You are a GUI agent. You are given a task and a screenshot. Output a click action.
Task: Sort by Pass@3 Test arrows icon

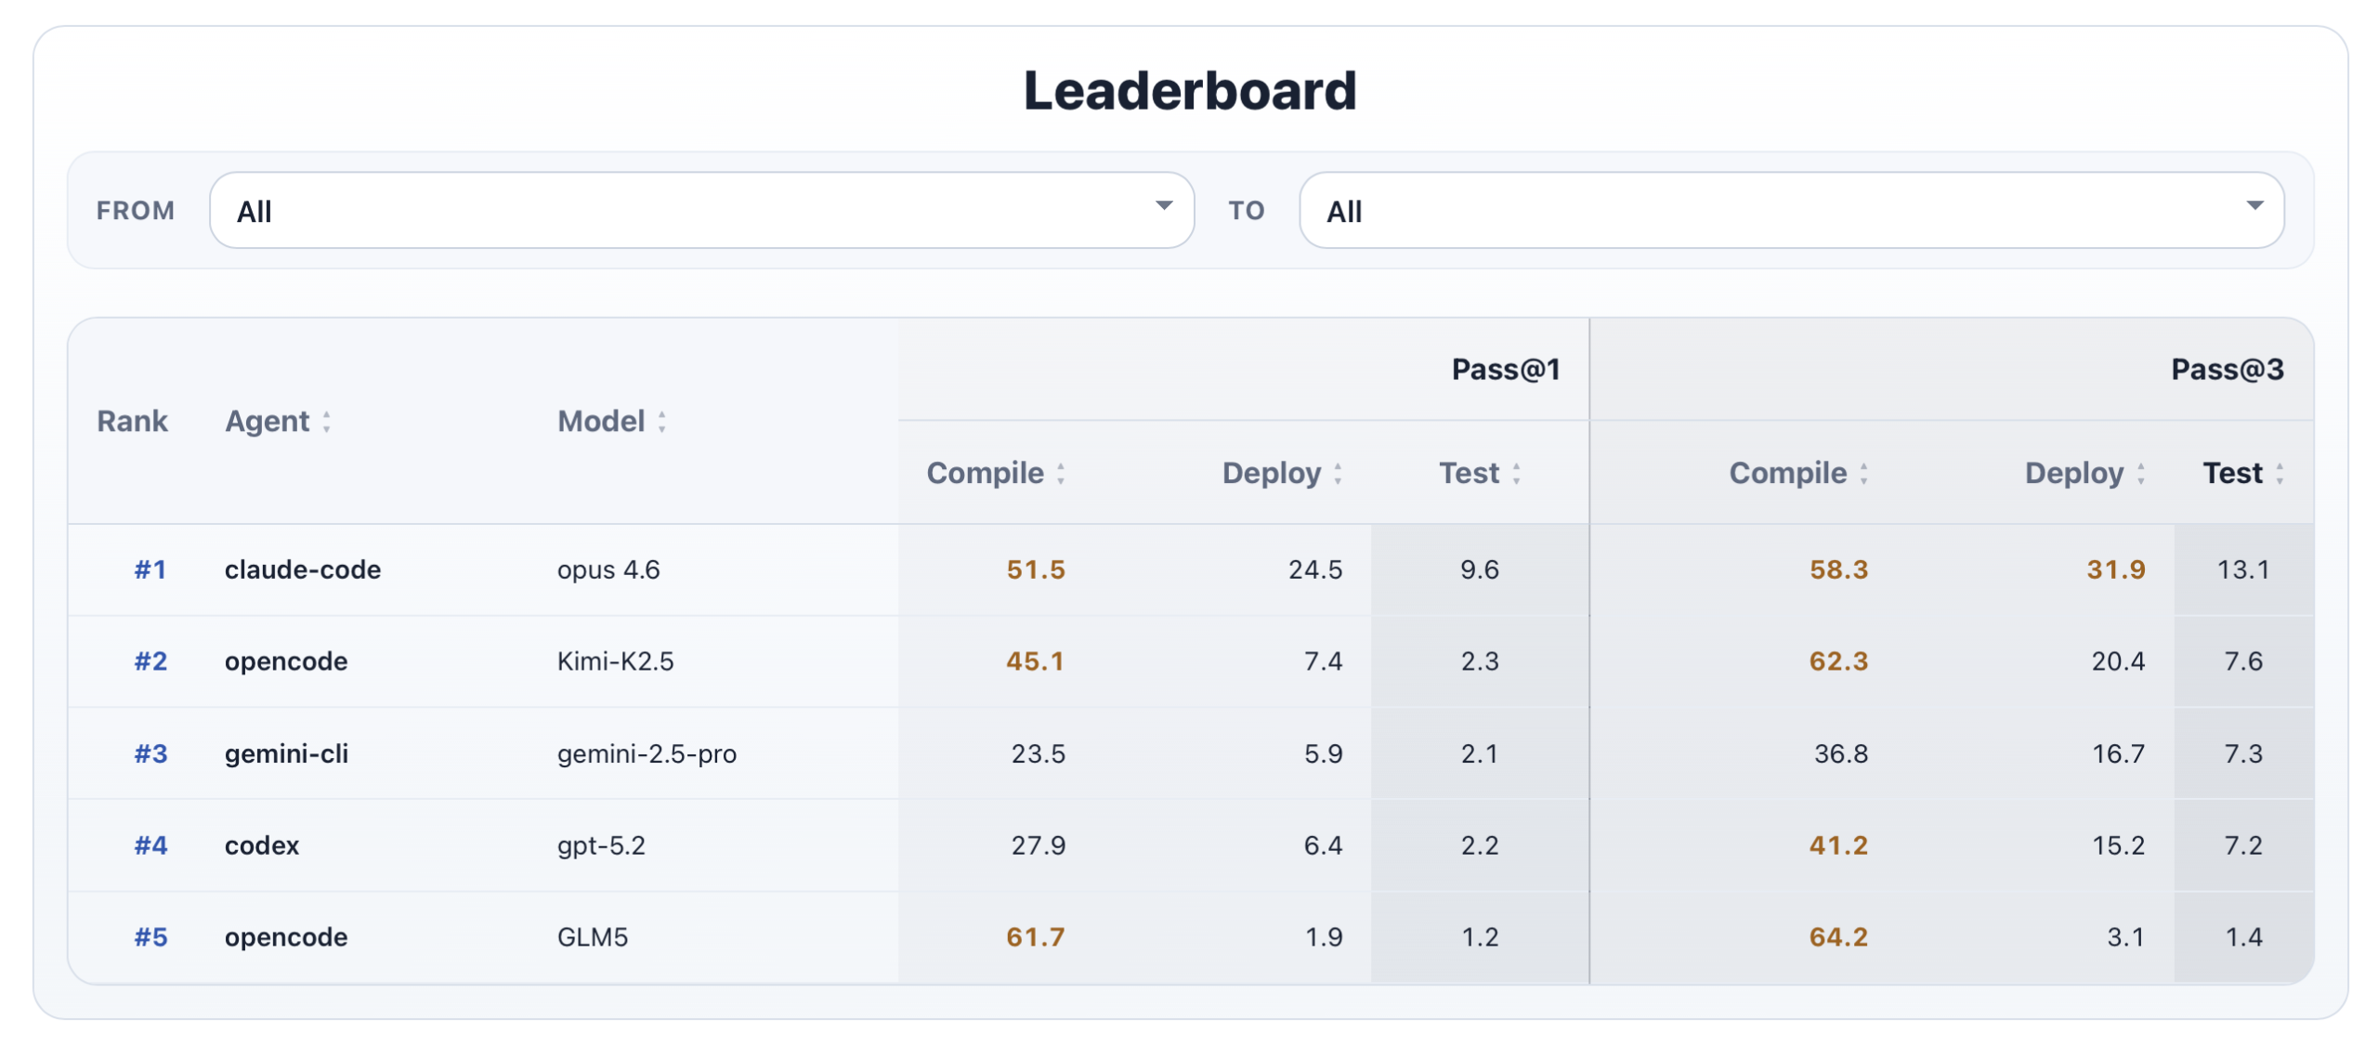[x=2280, y=474]
